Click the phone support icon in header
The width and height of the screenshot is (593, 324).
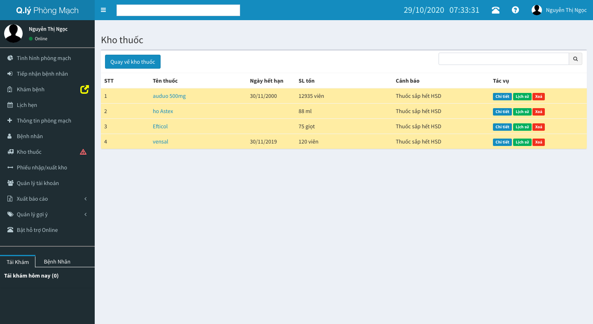coord(495,10)
